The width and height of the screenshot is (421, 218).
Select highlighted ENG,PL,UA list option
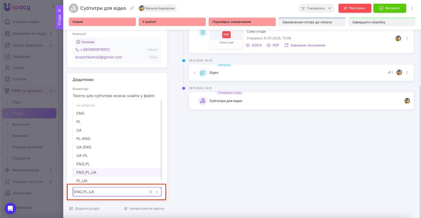tap(117, 172)
